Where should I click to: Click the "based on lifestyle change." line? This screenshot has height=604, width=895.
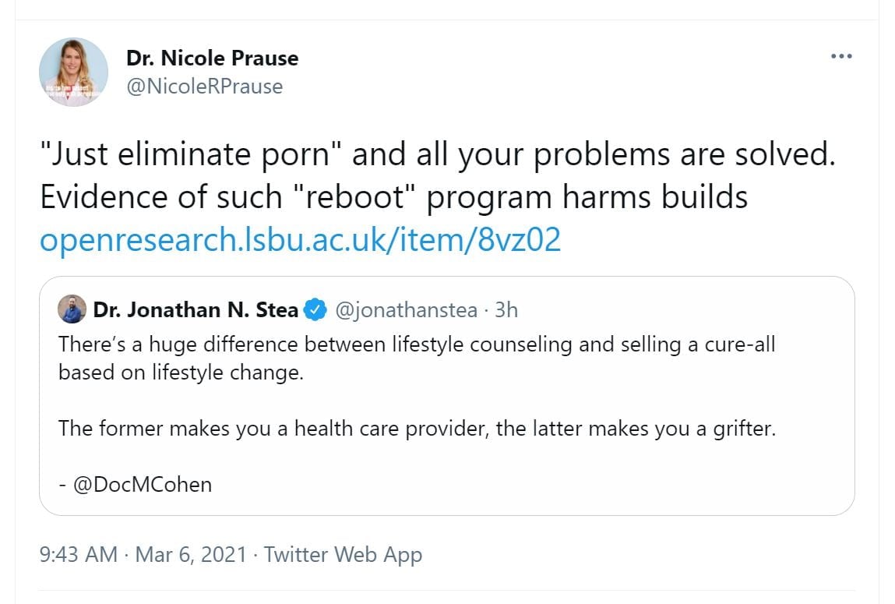pyautogui.click(x=180, y=372)
